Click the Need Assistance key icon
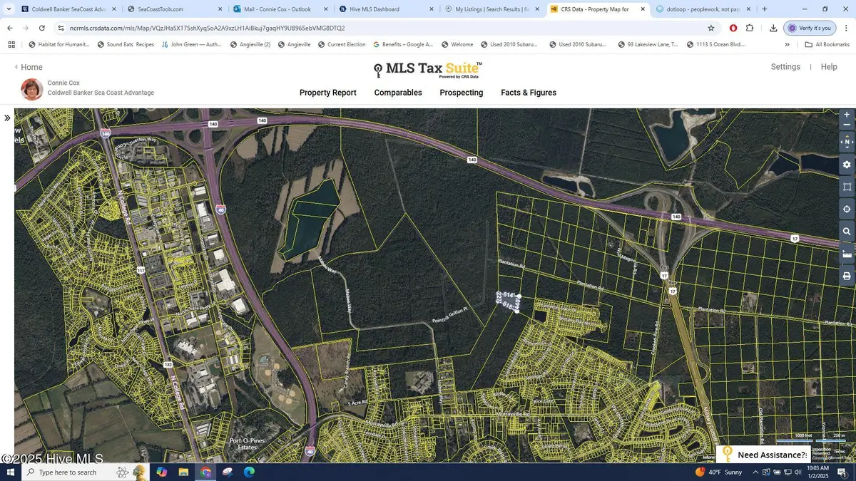The image size is (856, 481). (x=727, y=454)
